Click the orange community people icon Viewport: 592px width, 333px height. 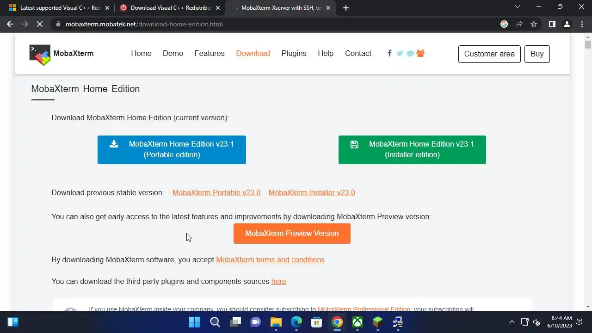pyautogui.click(x=420, y=53)
